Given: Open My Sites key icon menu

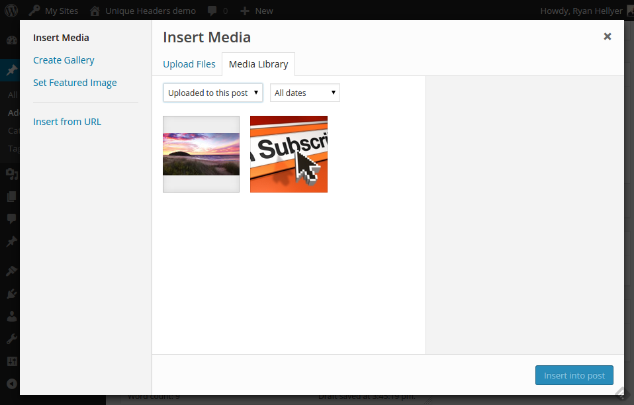Looking at the screenshot, I should (x=34, y=11).
